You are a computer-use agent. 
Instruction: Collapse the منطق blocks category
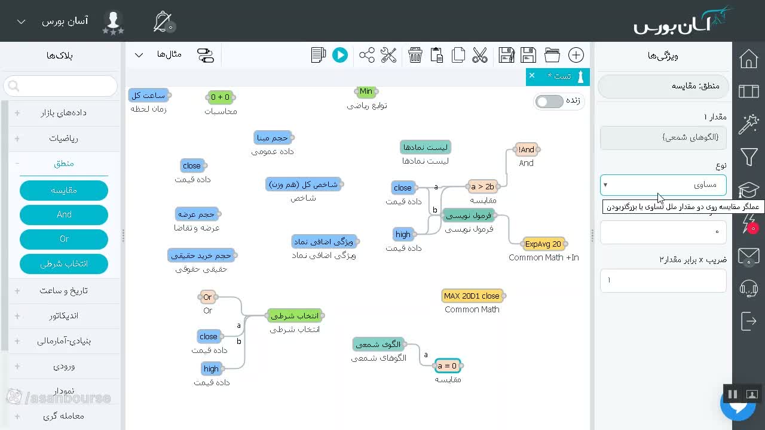pos(64,163)
